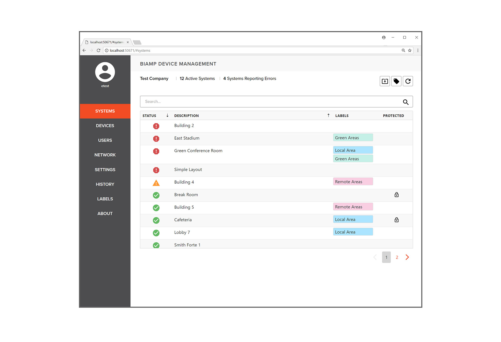Go to page 2 of results
Image resolution: width=501 pixels, height=342 pixels.
[397, 257]
